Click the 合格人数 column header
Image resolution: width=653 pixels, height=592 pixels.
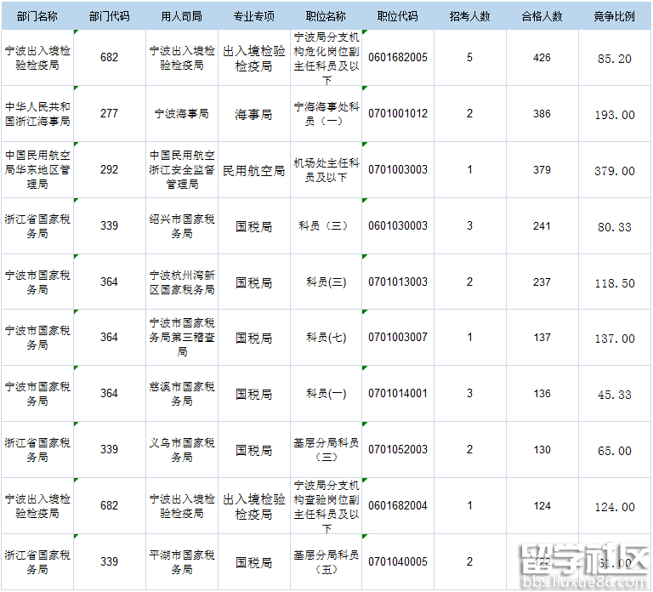tap(542, 17)
